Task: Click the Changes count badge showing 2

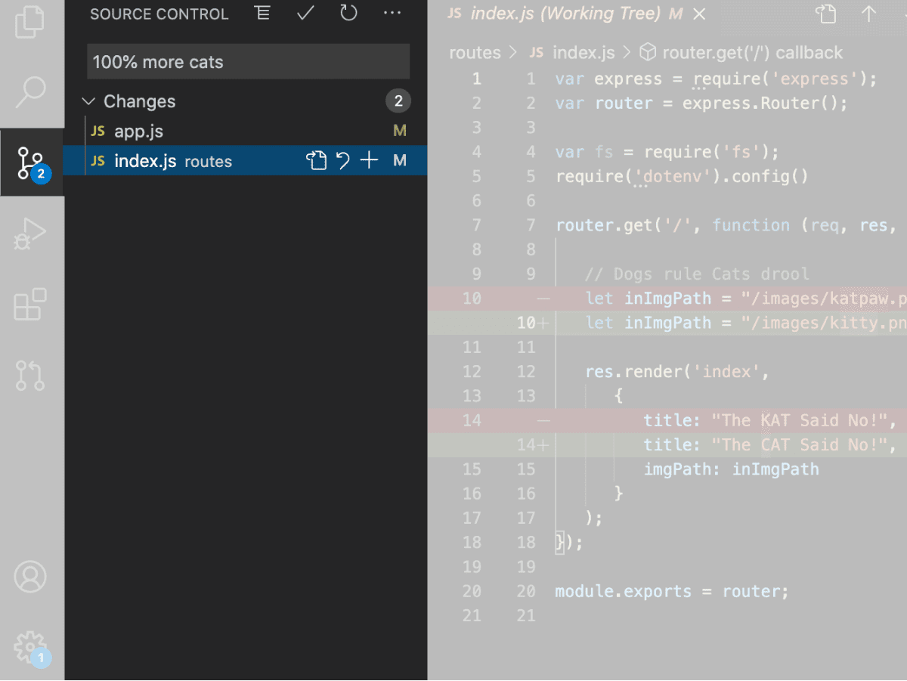Action: (x=398, y=101)
